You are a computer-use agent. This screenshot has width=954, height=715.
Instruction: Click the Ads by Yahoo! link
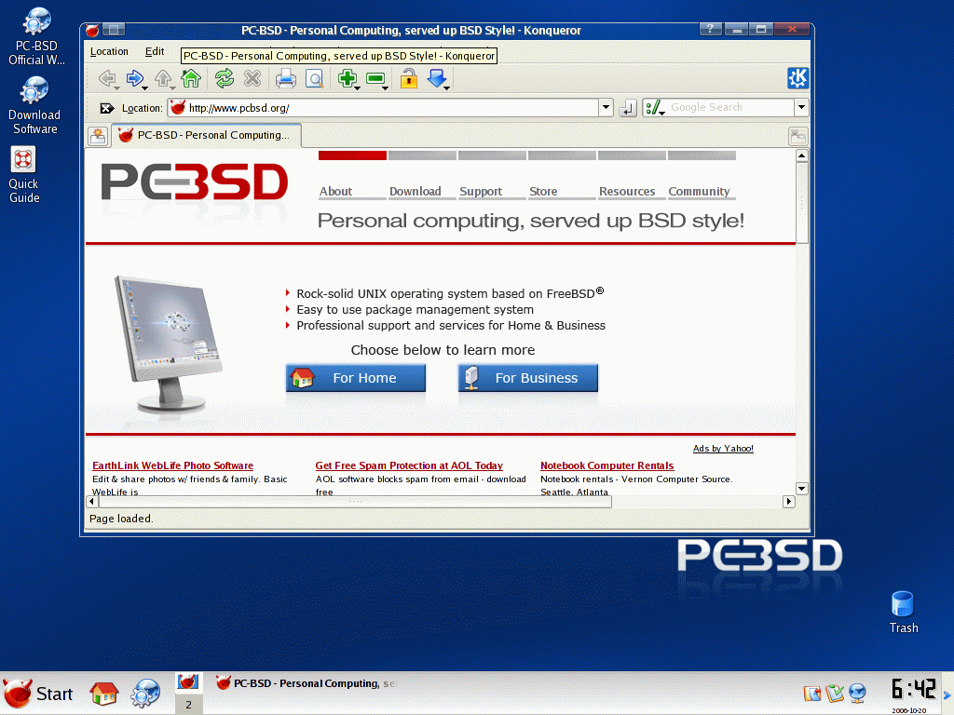pos(723,449)
